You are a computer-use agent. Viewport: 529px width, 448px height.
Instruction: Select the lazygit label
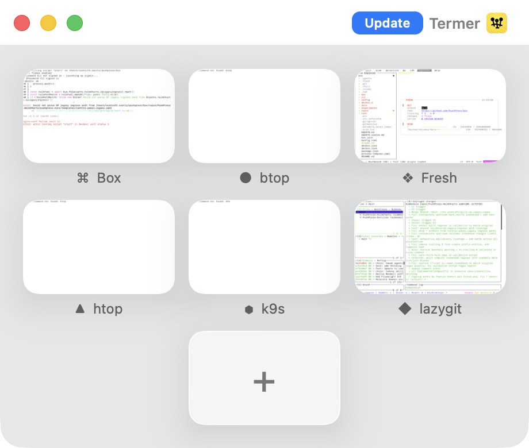coord(440,309)
